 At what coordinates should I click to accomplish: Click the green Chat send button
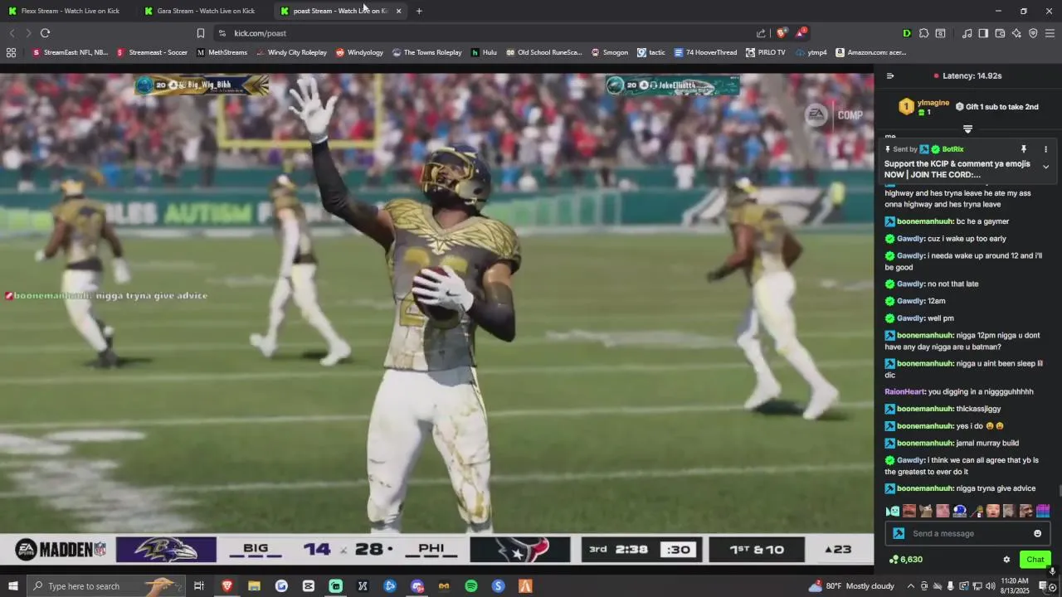pos(1035,560)
